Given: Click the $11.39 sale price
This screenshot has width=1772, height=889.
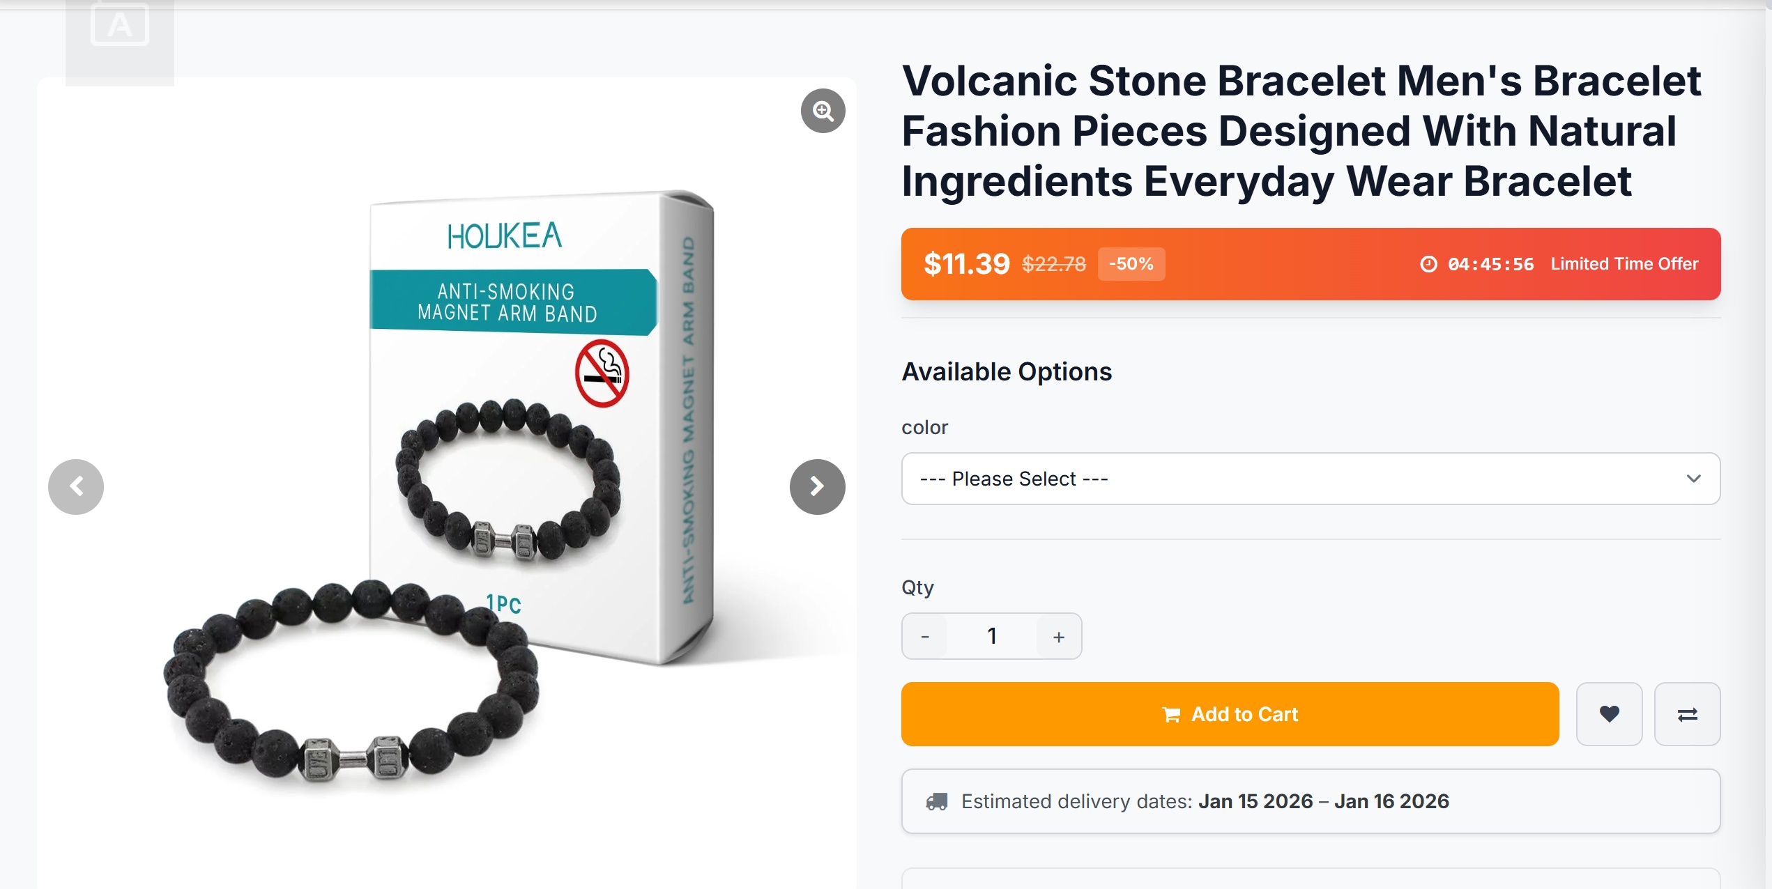Looking at the screenshot, I should pos(966,264).
